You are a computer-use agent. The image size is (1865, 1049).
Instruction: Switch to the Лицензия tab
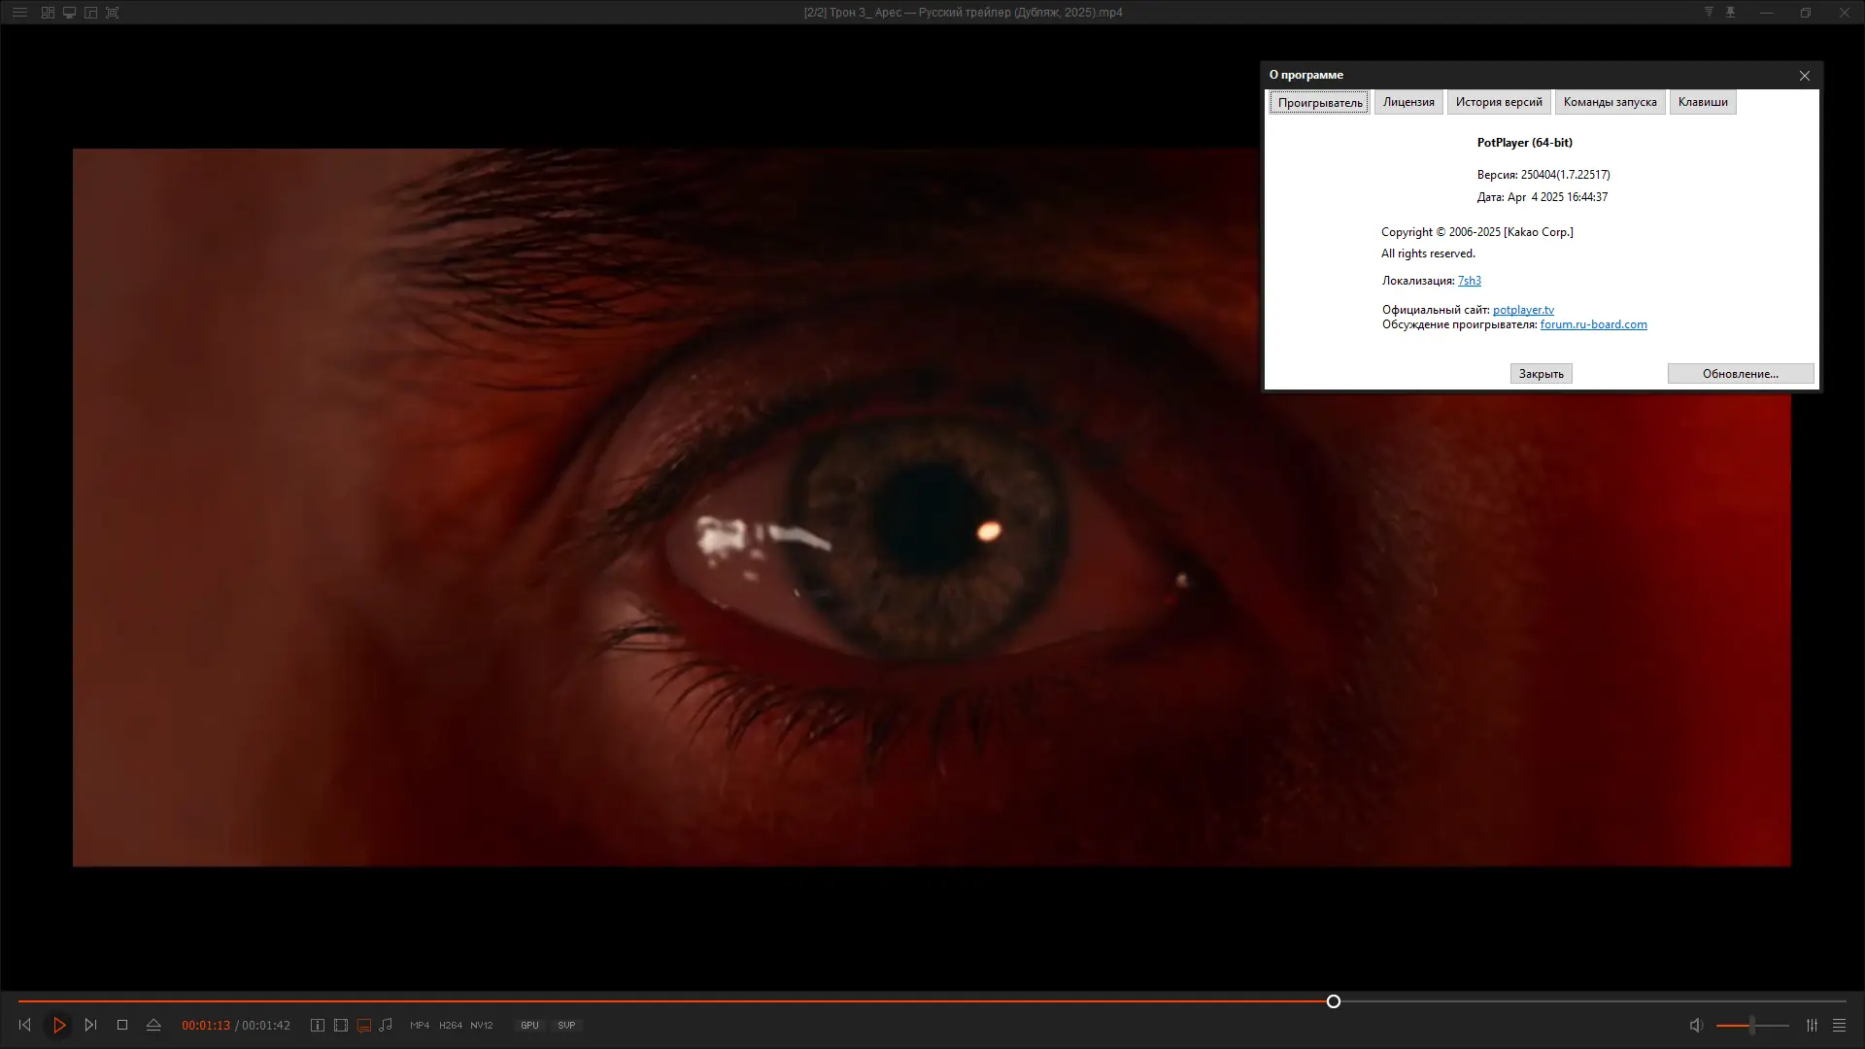(x=1407, y=102)
